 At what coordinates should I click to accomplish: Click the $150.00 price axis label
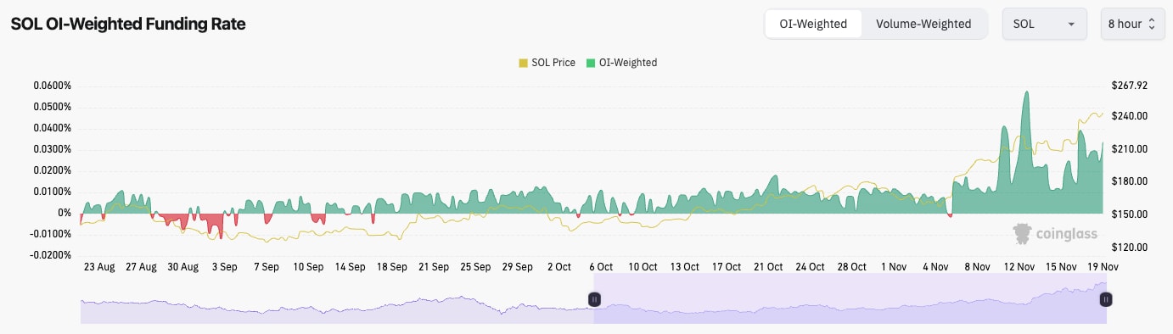coord(1129,214)
